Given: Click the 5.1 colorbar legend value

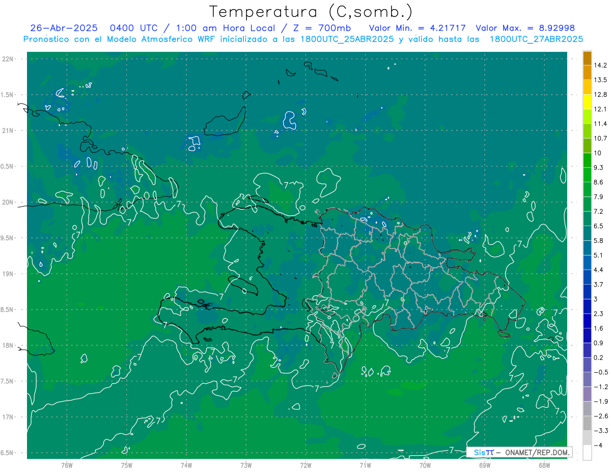Looking at the screenshot, I should pyautogui.click(x=599, y=255).
